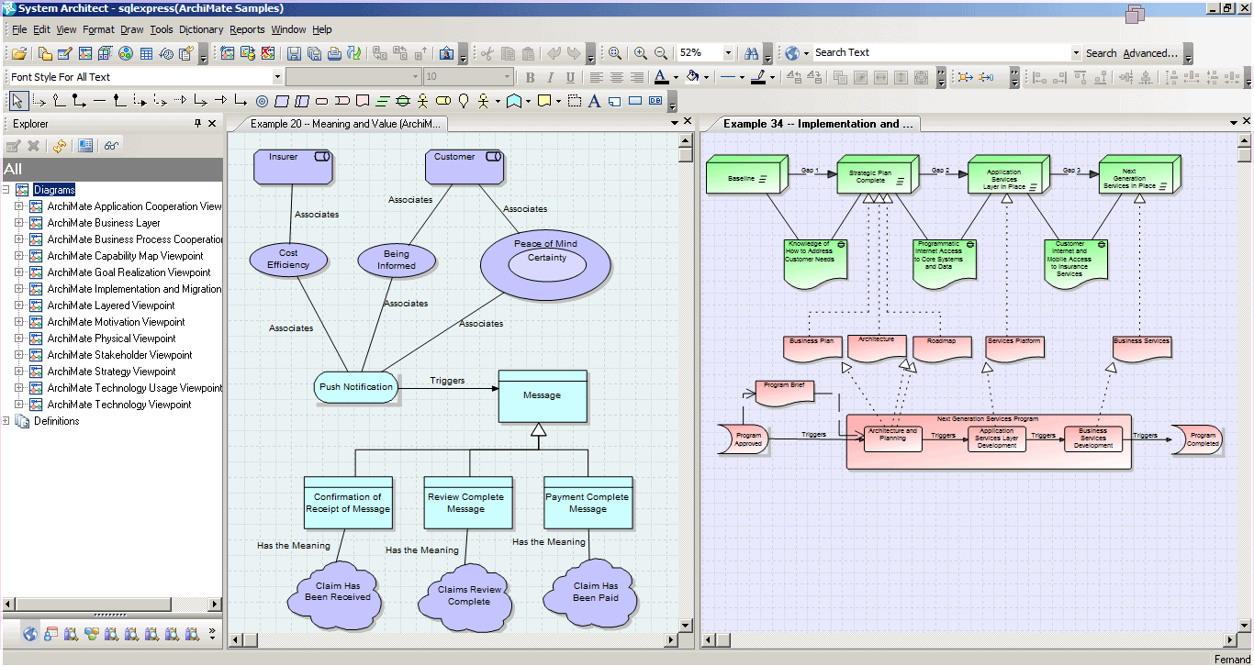Expand the Definitions tree node
Image resolution: width=1254 pixels, height=666 pixels.
[x=6, y=421]
